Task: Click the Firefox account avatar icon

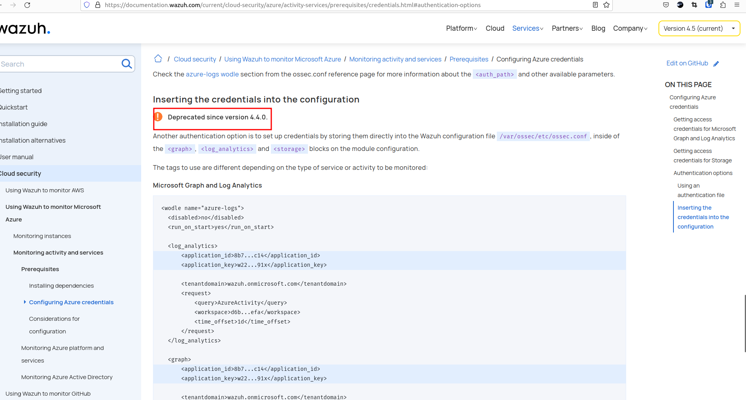Action: (x=680, y=5)
